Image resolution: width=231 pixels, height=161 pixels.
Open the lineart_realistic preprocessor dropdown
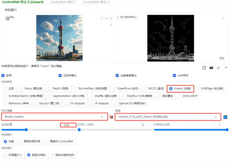tap(55, 117)
